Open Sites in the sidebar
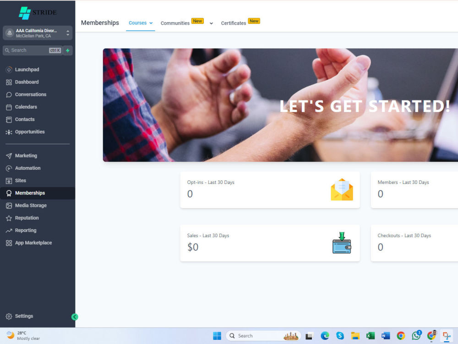 tap(20, 181)
